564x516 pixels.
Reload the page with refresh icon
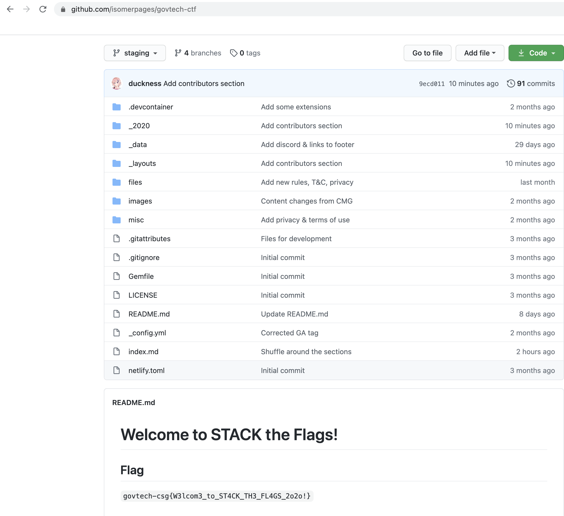click(43, 9)
